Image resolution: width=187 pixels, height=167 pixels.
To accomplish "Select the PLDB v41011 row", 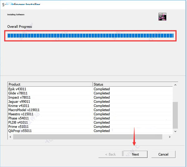I will pos(90,122).
